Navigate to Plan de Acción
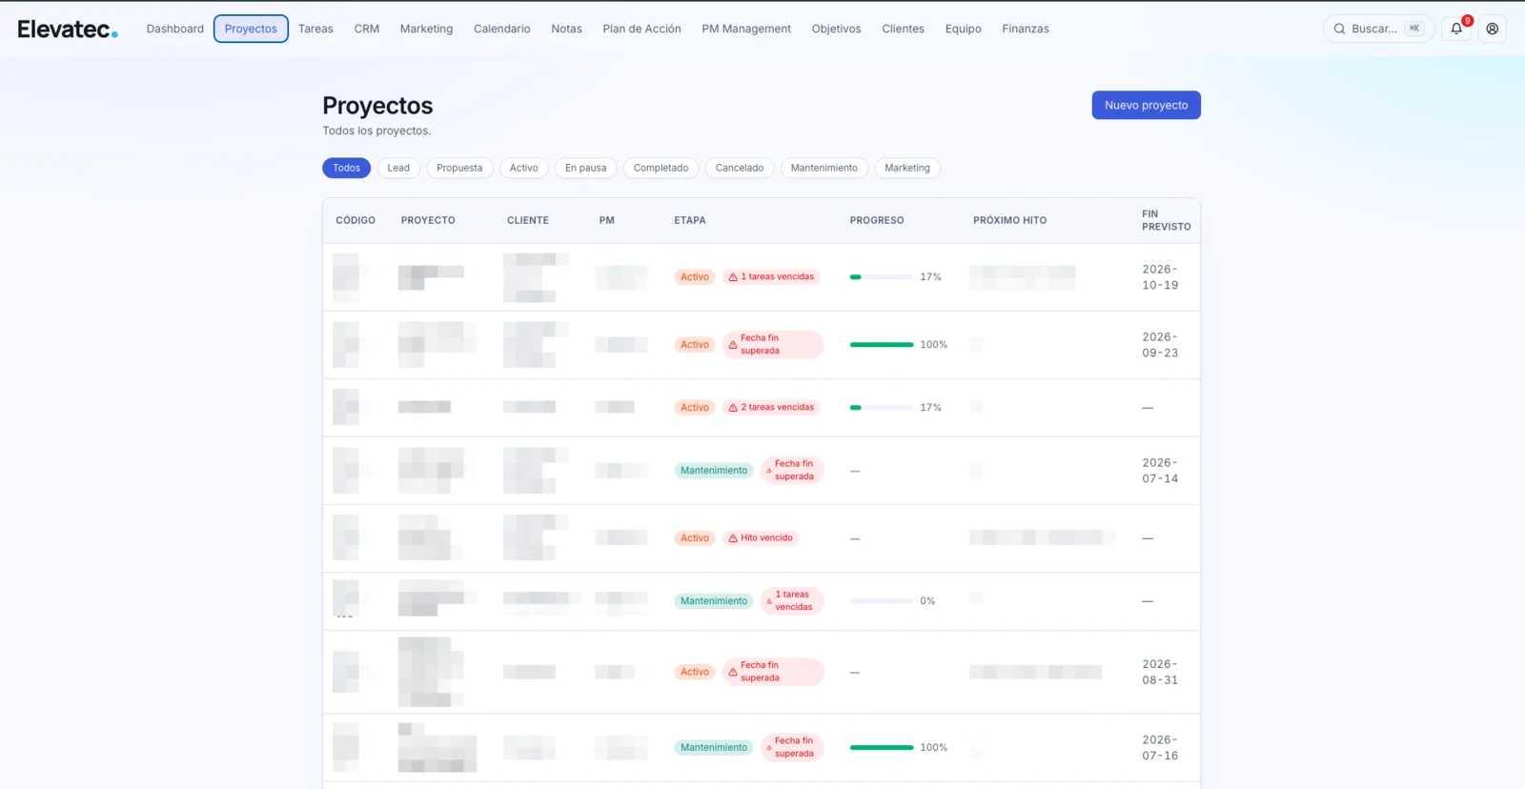 641,29
